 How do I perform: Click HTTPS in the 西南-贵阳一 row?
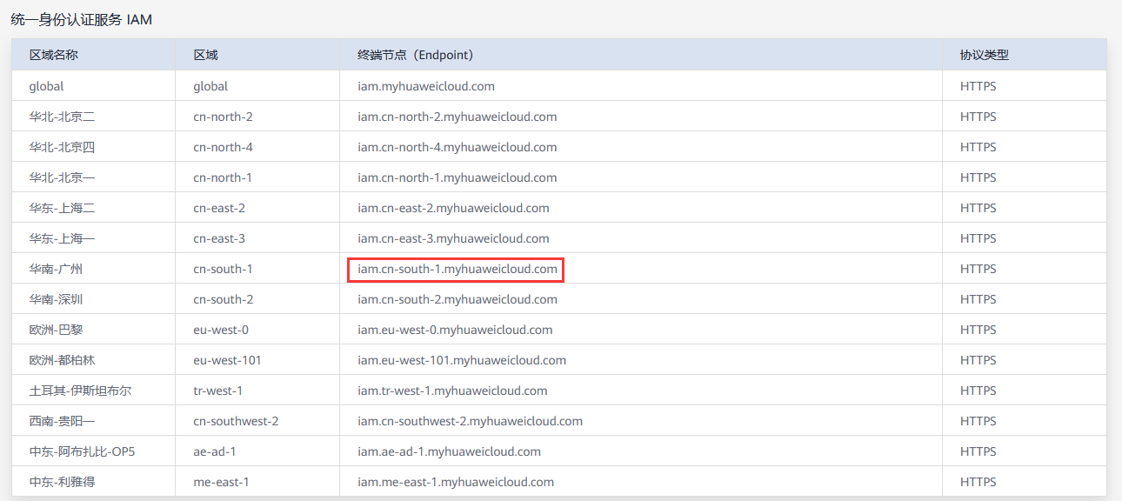[978, 421]
